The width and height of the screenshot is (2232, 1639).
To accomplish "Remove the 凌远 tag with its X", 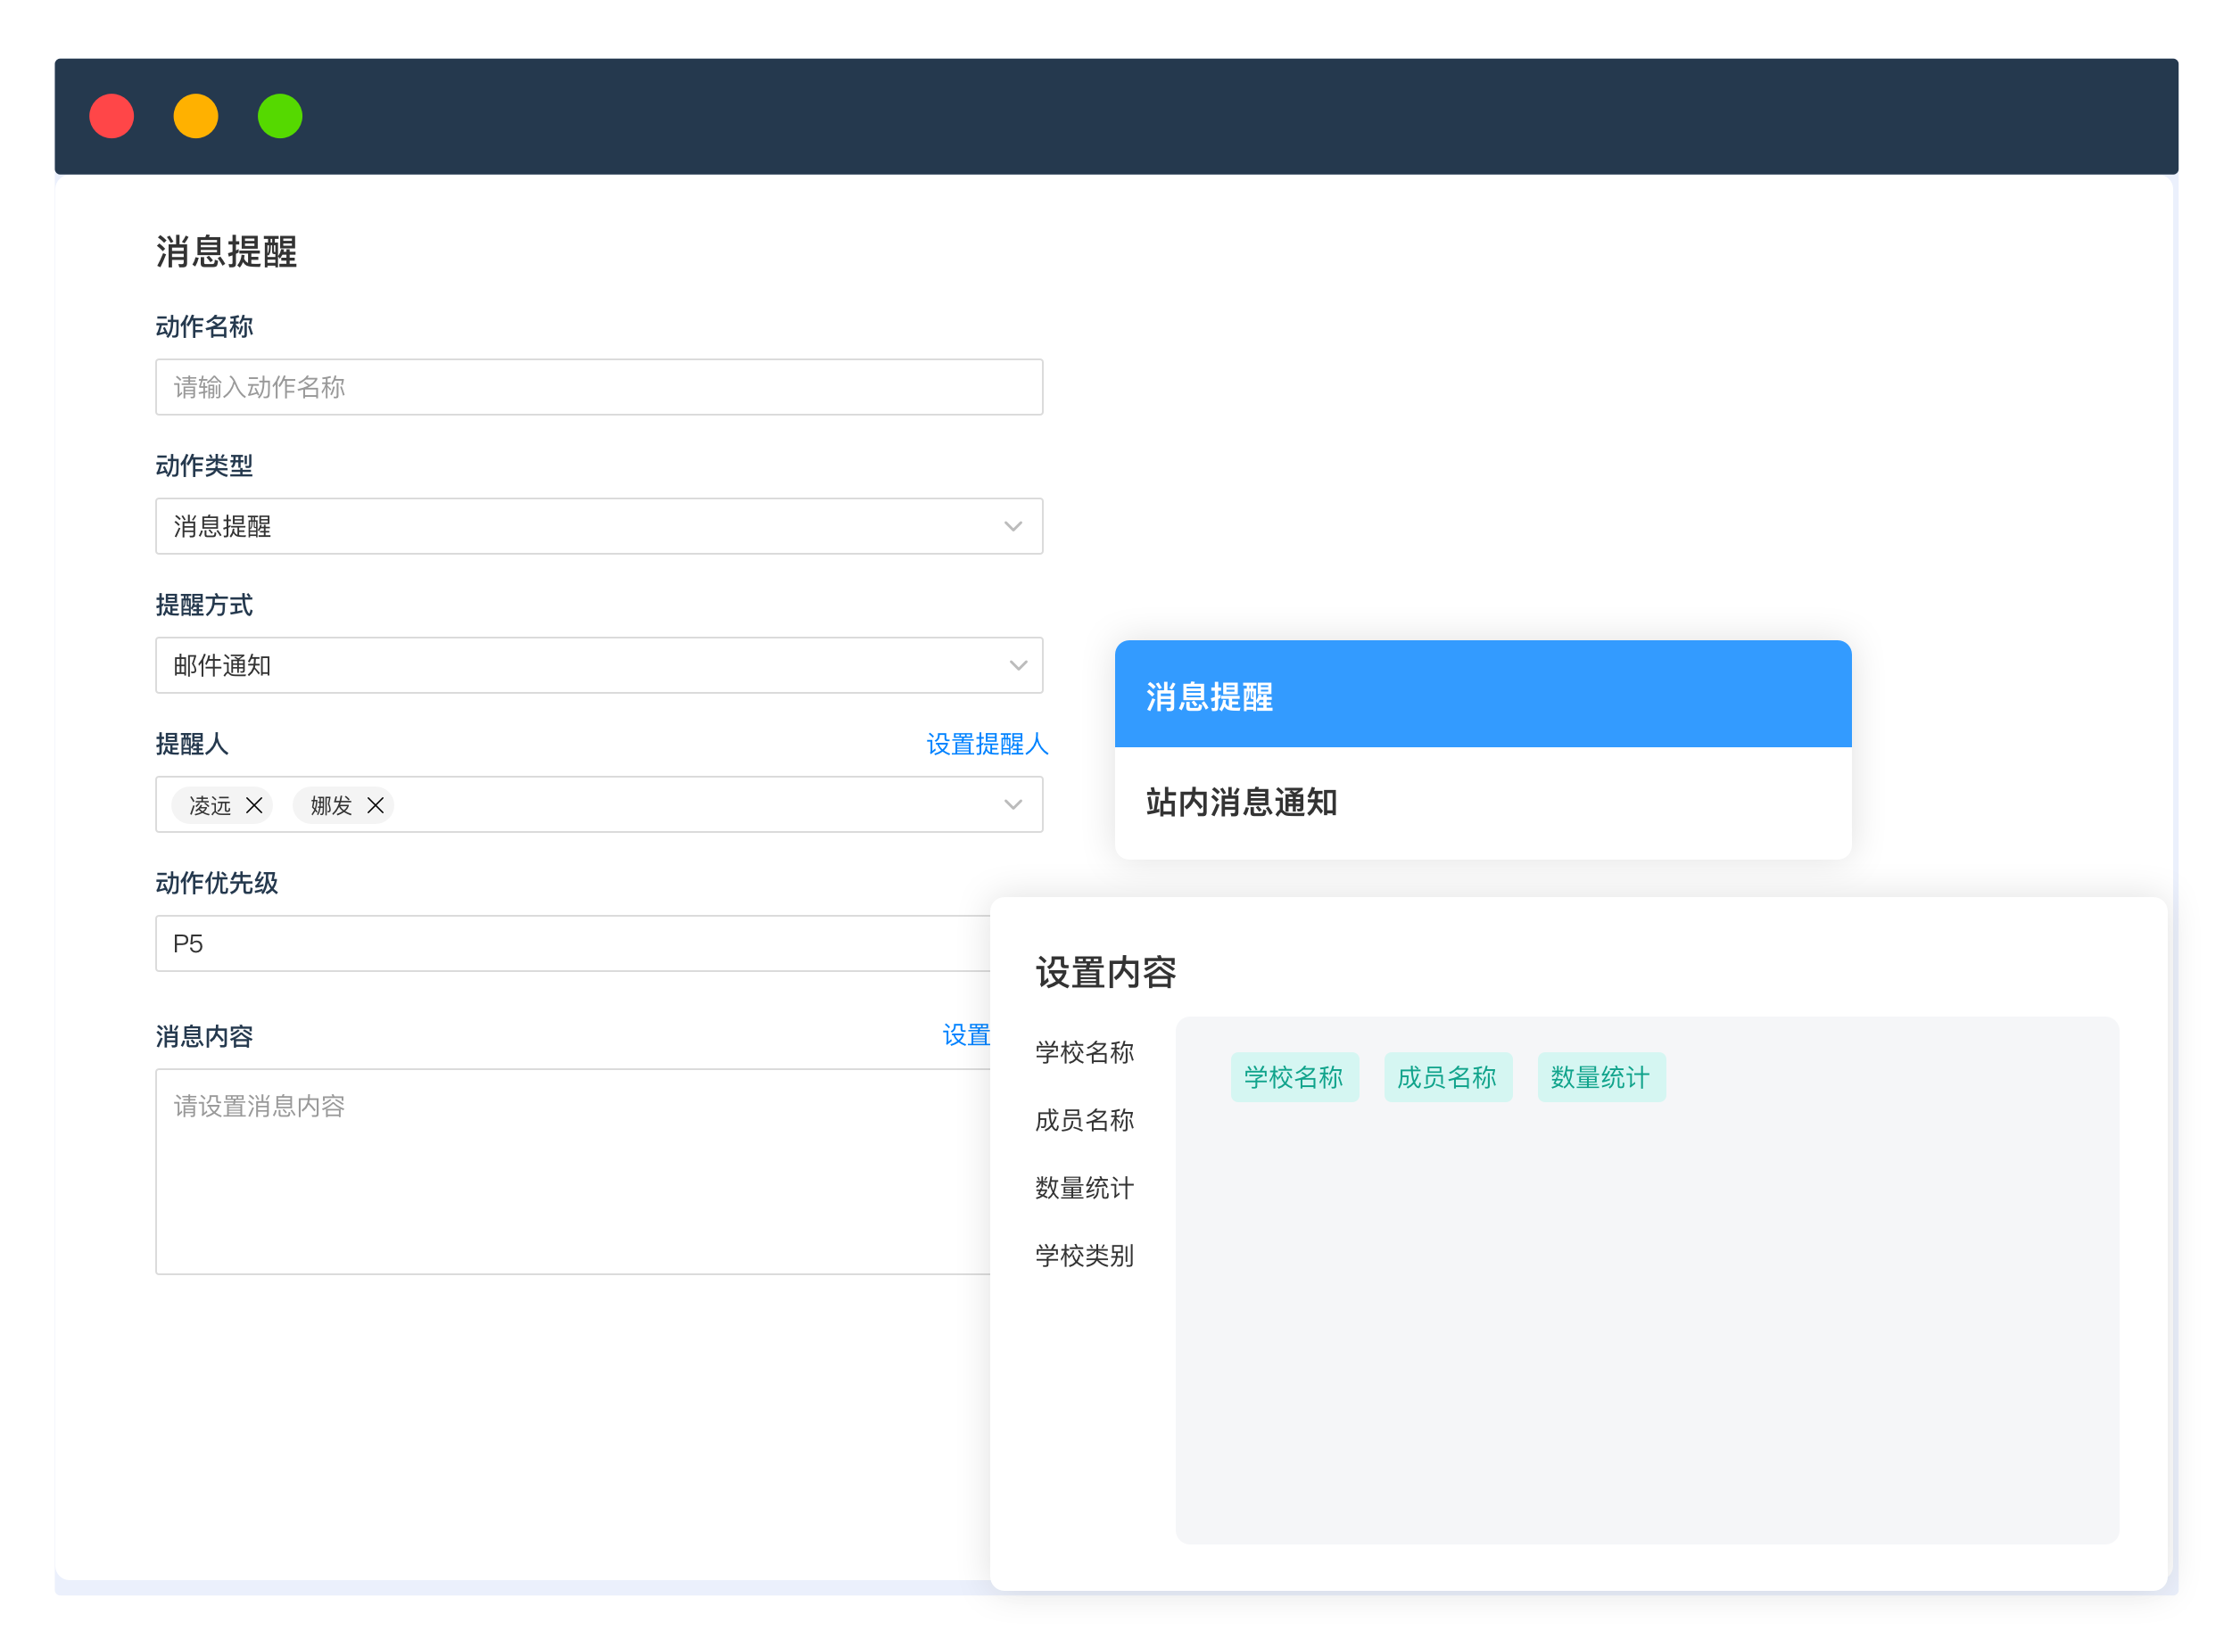I will 254,804.
